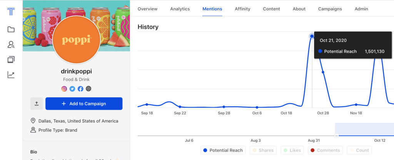Toggle the Potential Reach series legend
The width and height of the screenshot is (394, 160).
[x=223, y=150]
